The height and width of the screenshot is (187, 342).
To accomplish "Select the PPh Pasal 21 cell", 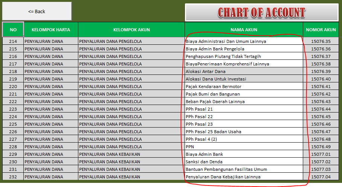I will click(x=244, y=109).
